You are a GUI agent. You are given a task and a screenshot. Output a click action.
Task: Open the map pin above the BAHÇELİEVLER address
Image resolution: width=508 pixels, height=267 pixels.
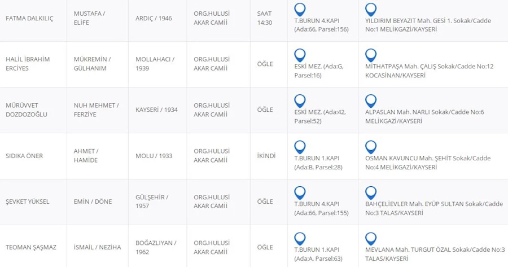coord(371,193)
